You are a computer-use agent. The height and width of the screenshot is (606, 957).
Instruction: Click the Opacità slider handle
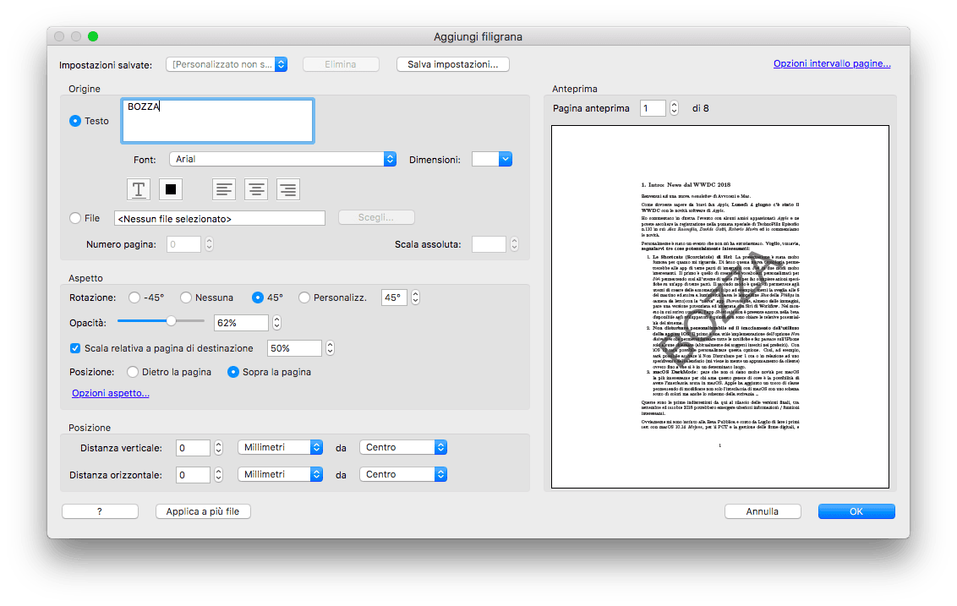[172, 321]
